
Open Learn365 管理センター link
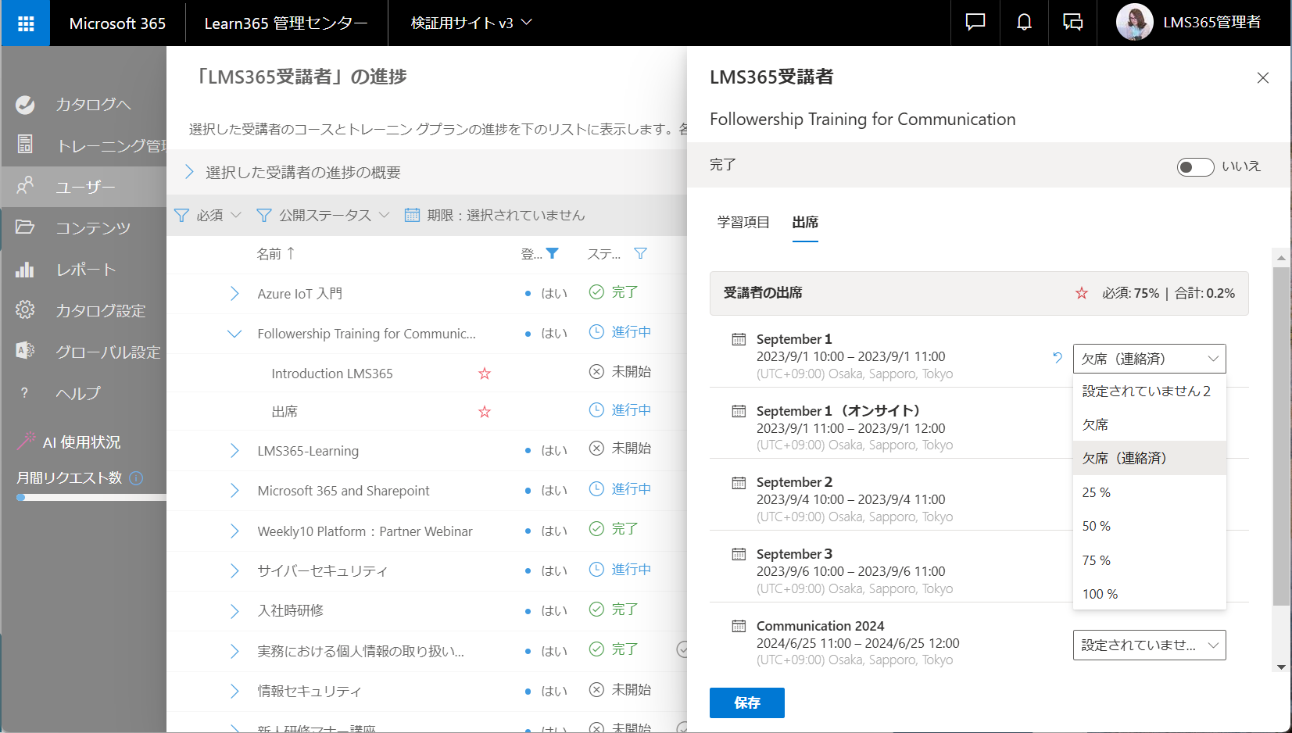[286, 23]
